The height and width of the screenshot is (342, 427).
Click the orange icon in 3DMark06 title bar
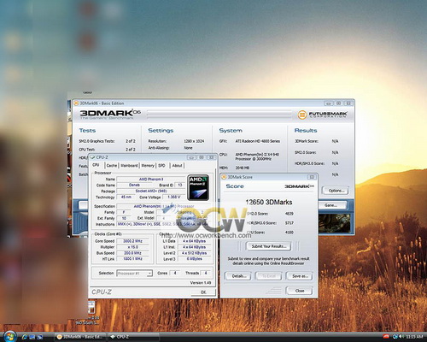click(76, 103)
